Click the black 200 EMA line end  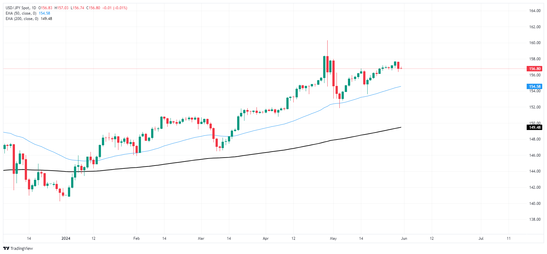click(401, 127)
